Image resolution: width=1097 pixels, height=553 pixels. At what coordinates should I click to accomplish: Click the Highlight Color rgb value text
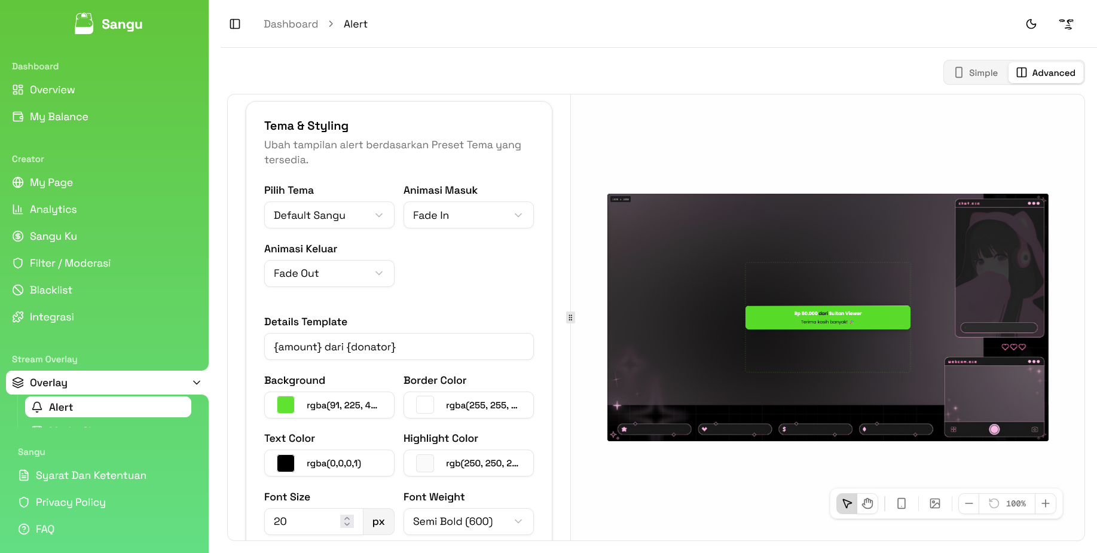tap(482, 463)
